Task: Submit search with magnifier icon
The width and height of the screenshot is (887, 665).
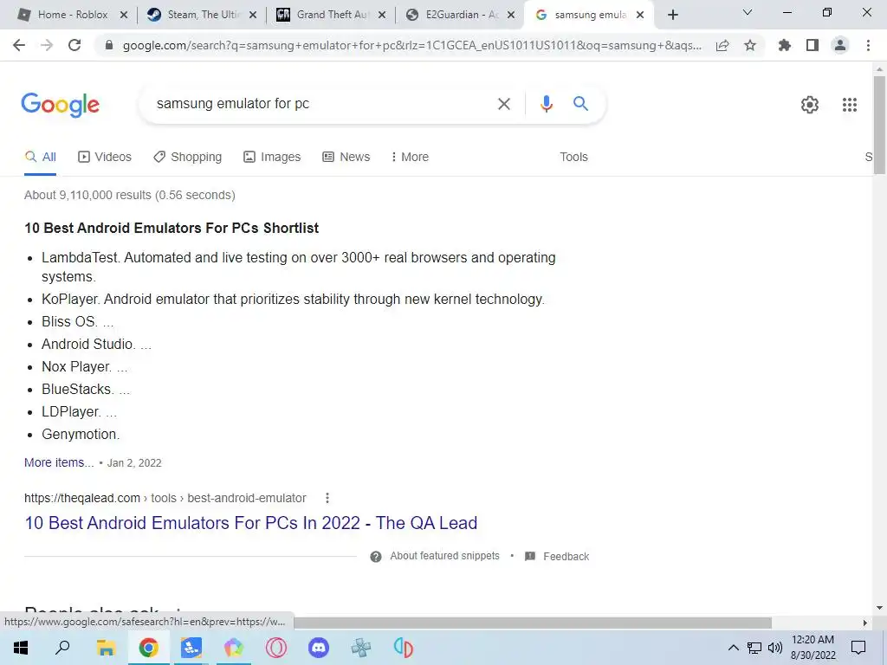Action: coord(580,104)
